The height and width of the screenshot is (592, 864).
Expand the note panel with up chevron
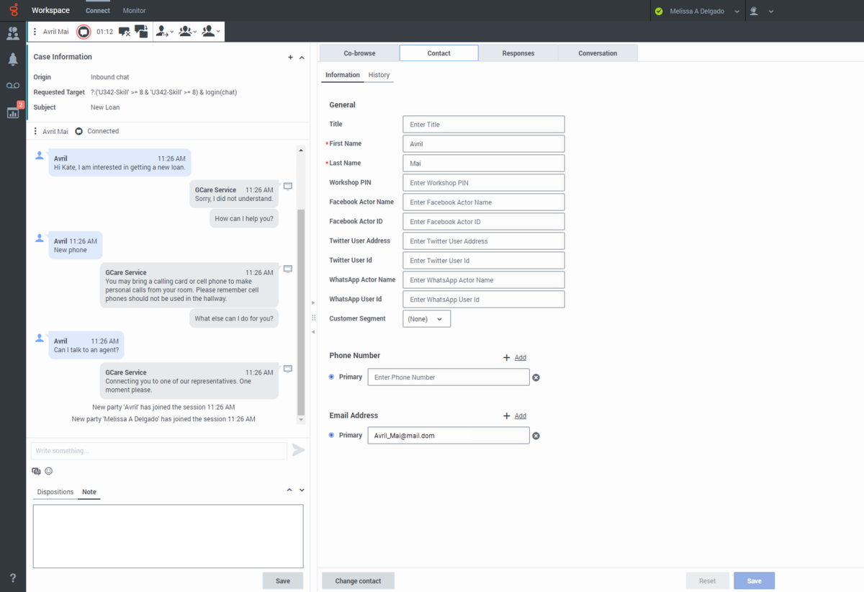(289, 490)
